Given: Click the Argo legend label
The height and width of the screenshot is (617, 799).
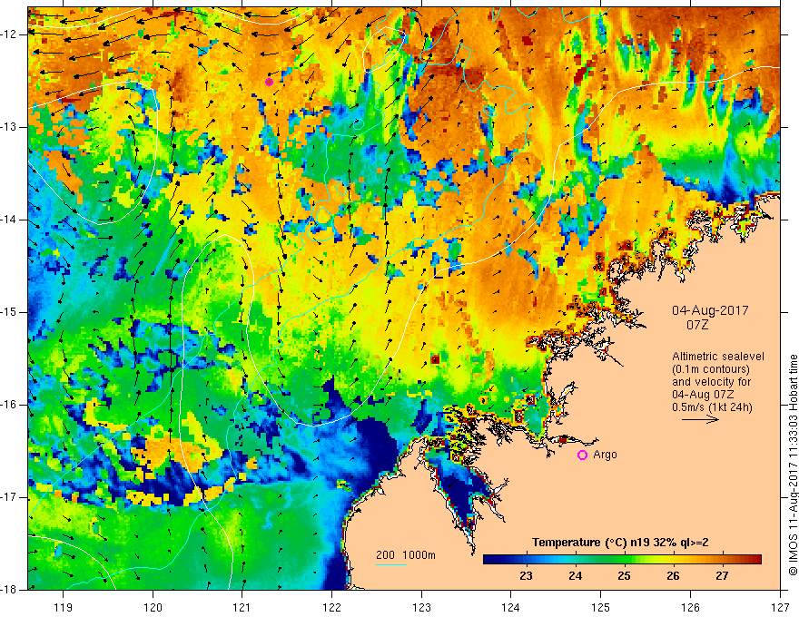Looking at the screenshot, I should [x=605, y=455].
